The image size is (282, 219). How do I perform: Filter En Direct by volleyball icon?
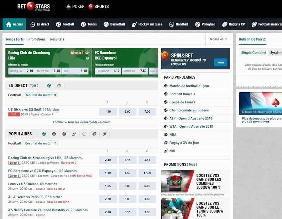(x=59, y=86)
